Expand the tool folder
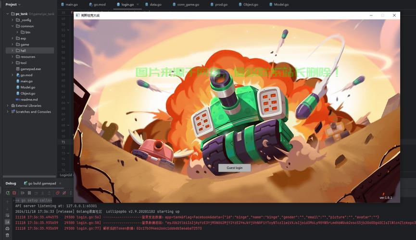Image resolution: width=416 pixels, height=240 pixels. click(x=12, y=63)
